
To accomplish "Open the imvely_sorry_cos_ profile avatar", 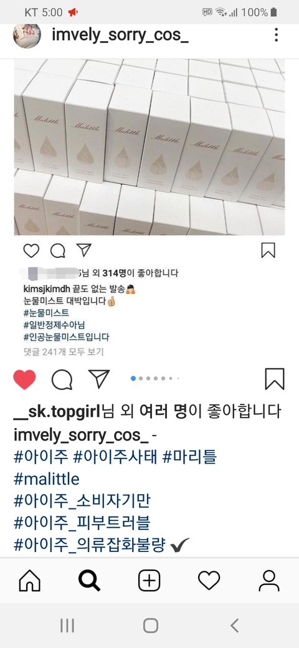I will coord(27,36).
